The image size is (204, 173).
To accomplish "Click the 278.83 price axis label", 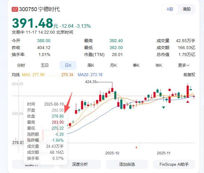I will pos(18,143).
